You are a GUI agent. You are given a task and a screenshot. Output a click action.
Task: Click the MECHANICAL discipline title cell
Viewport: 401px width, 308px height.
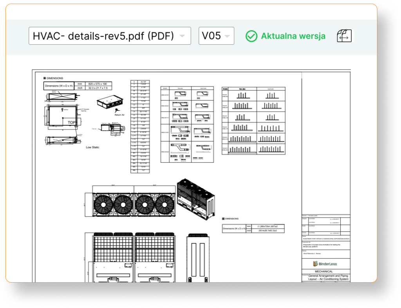(x=324, y=271)
